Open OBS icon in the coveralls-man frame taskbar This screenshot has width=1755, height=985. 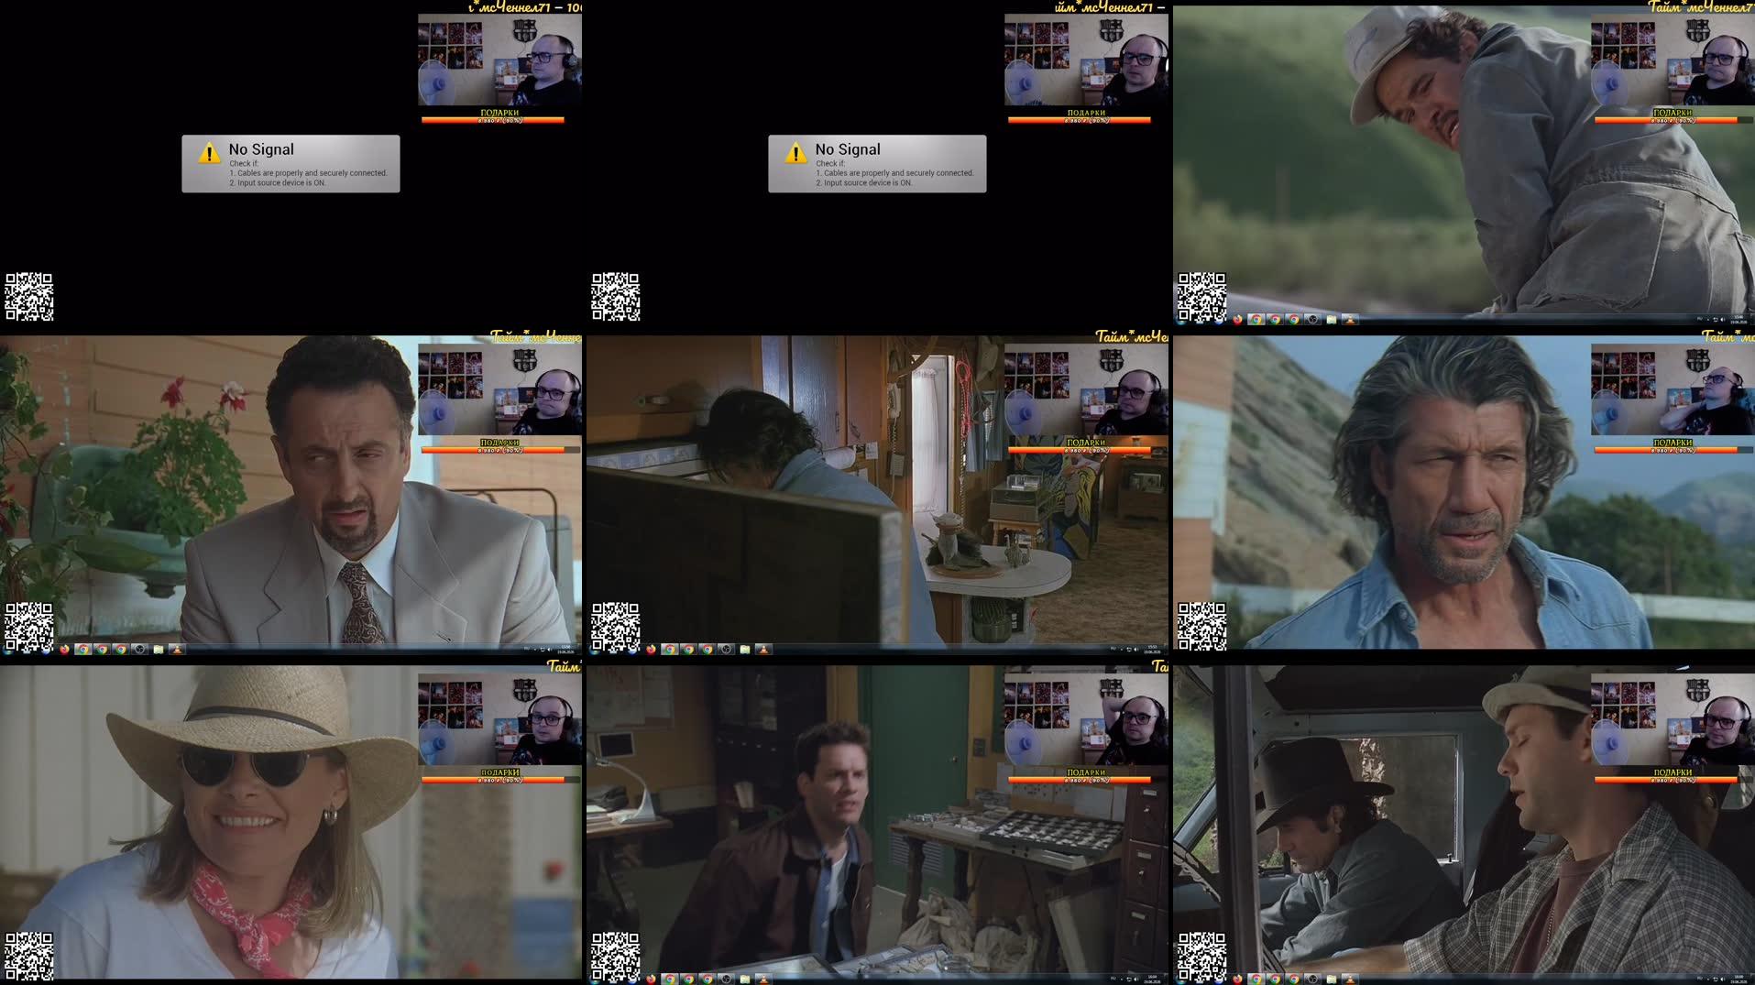click(1312, 320)
